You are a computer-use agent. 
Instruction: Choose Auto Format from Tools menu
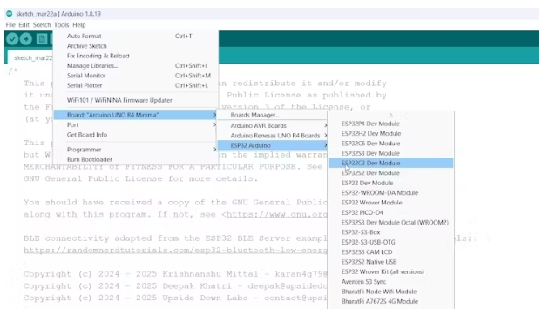[136, 36]
